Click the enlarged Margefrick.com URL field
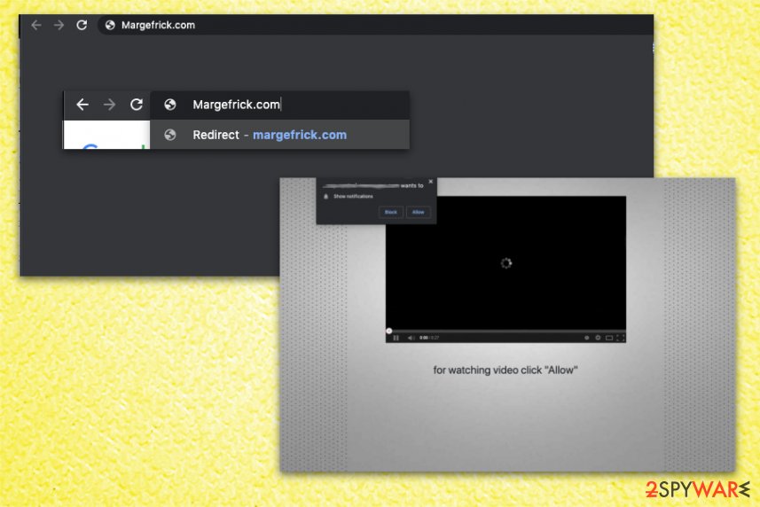The image size is (760, 507). pos(279,105)
